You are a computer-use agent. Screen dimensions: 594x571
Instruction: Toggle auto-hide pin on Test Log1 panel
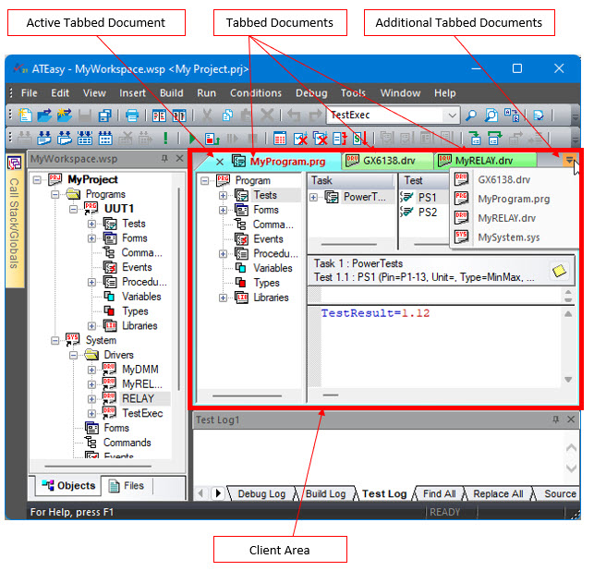[556, 419]
